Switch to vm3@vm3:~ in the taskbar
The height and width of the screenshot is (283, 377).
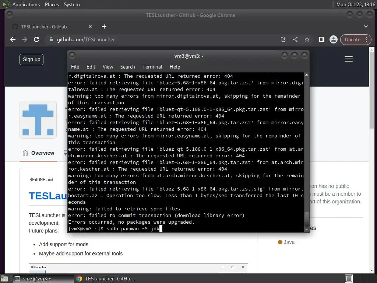[x=43, y=279]
